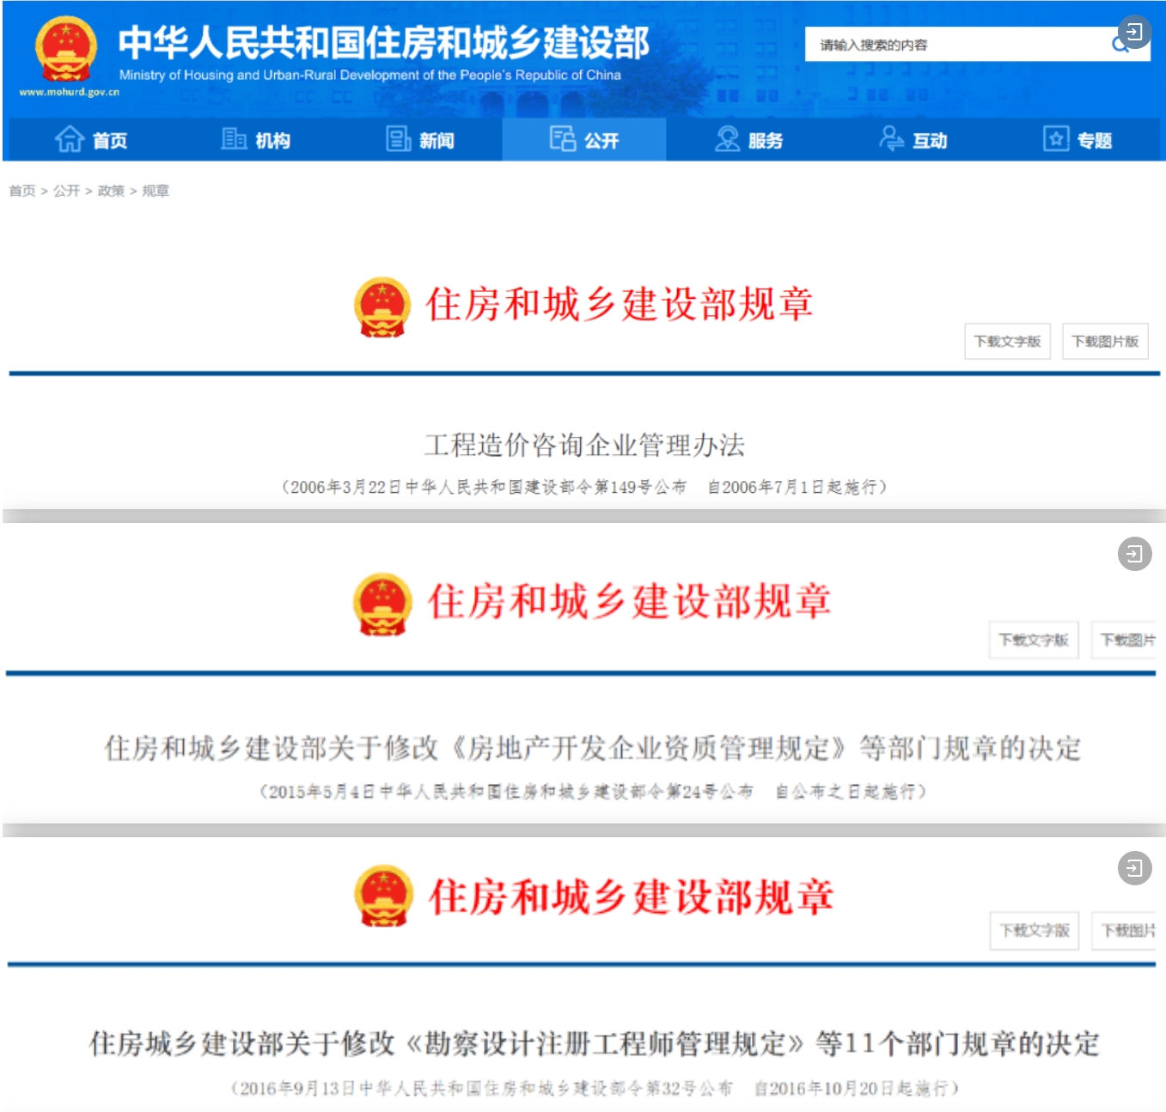Open the 服务 navigation tab

pyautogui.click(x=748, y=140)
